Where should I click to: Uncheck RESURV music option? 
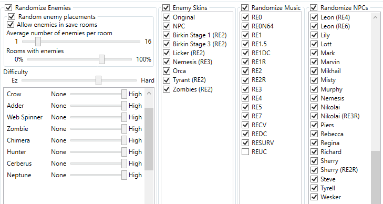[x=245, y=143]
